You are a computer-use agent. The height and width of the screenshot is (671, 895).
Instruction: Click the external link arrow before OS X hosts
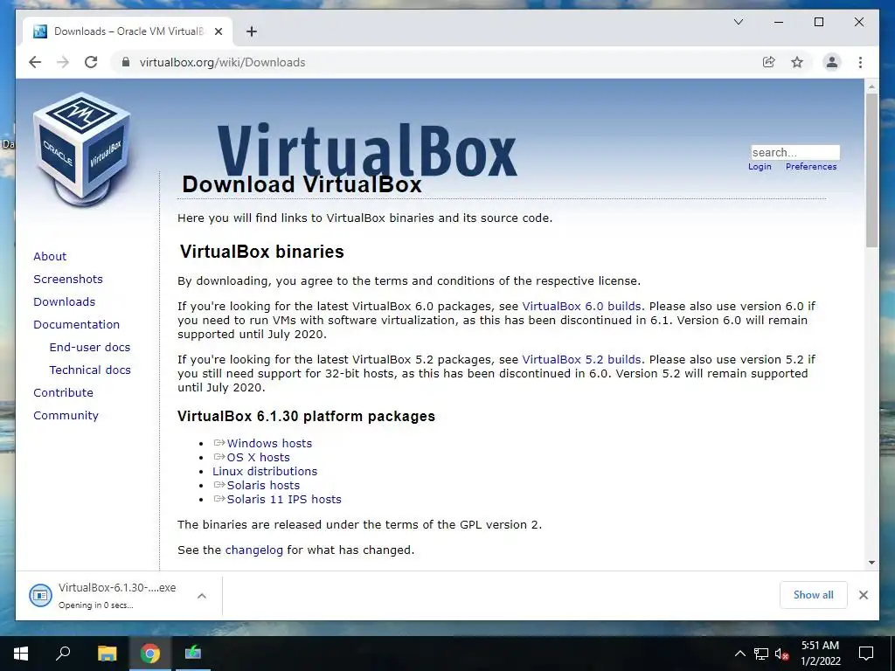219,456
